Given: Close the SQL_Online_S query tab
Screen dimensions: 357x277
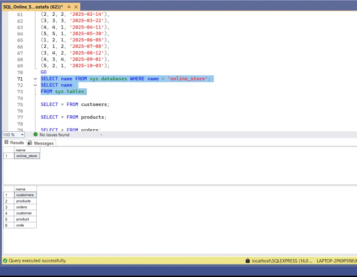Looking at the screenshot, I should (75, 7).
